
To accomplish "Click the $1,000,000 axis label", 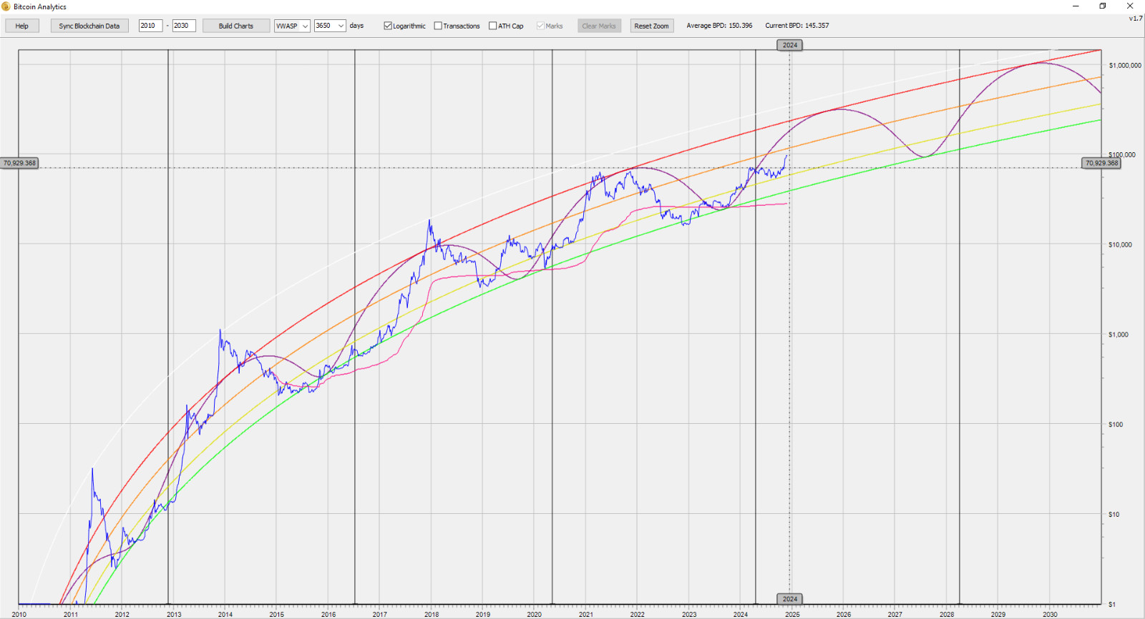I will 1125,65.
